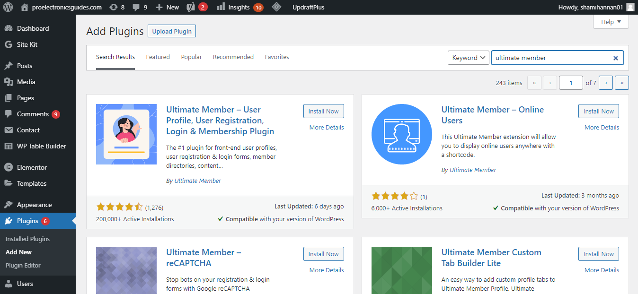Image resolution: width=638 pixels, height=294 pixels.
Task: Switch to the Popular tab
Action: (x=191, y=57)
